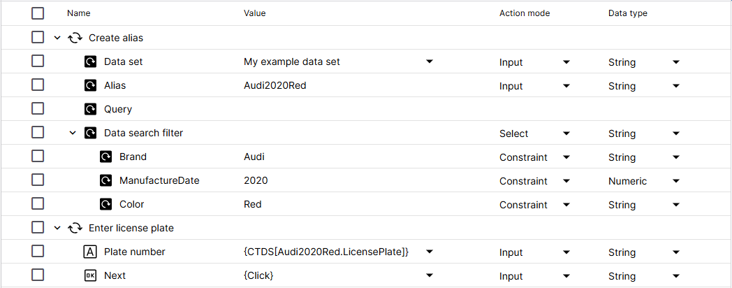Collapse the Data search filter node

73,133
